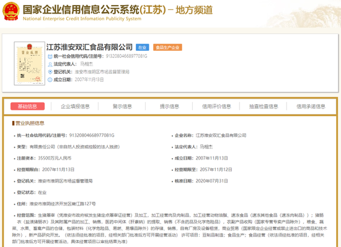Screen dimensions: 341x247
Task: Click the 国家企业信用信息公示系统 site title
Action: [81, 9]
